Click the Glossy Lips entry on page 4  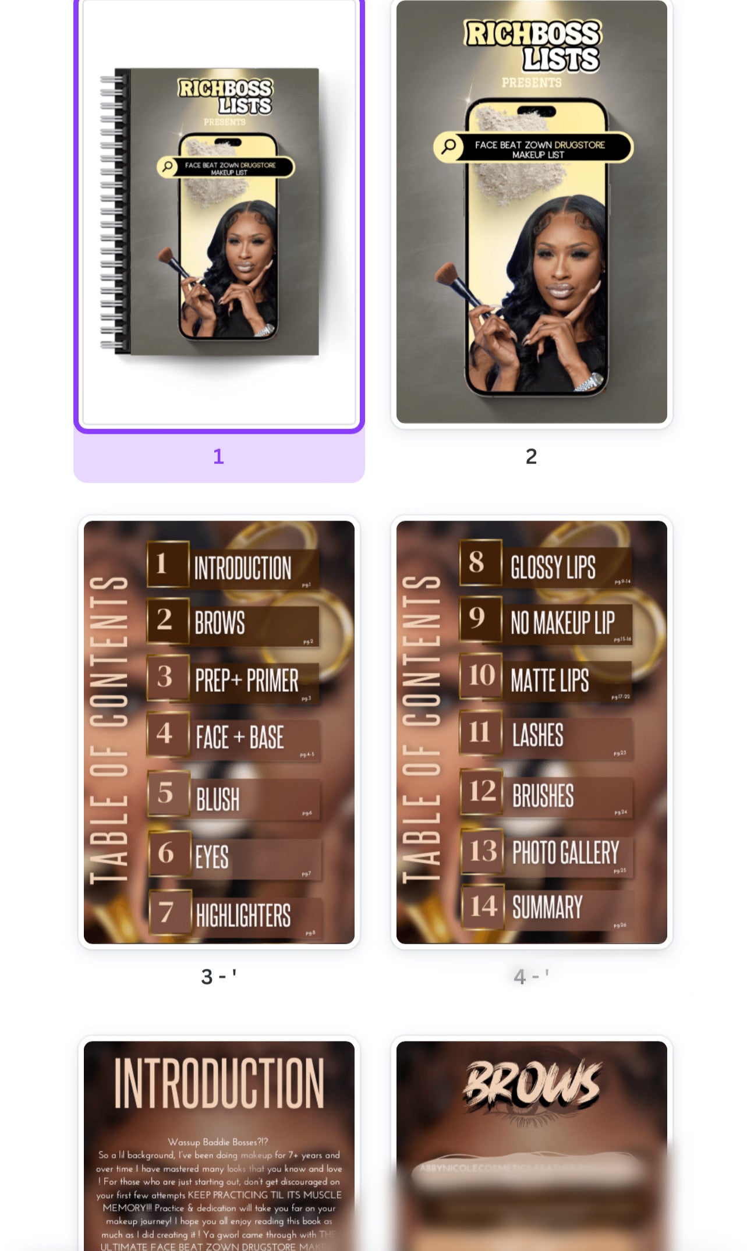545,564
